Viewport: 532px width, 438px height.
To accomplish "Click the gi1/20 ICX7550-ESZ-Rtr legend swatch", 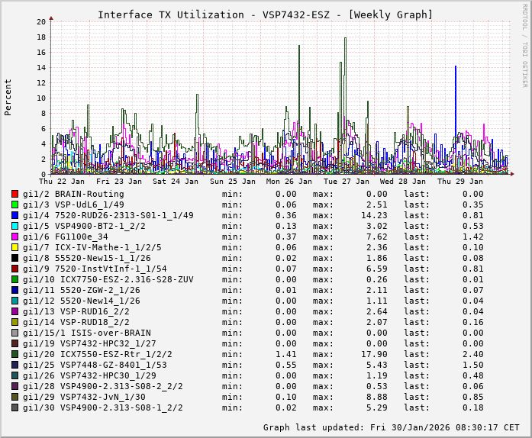I will tap(15, 354).
